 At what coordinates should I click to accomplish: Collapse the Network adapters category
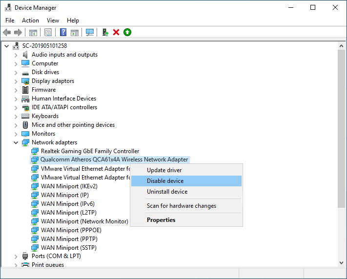click(16, 143)
